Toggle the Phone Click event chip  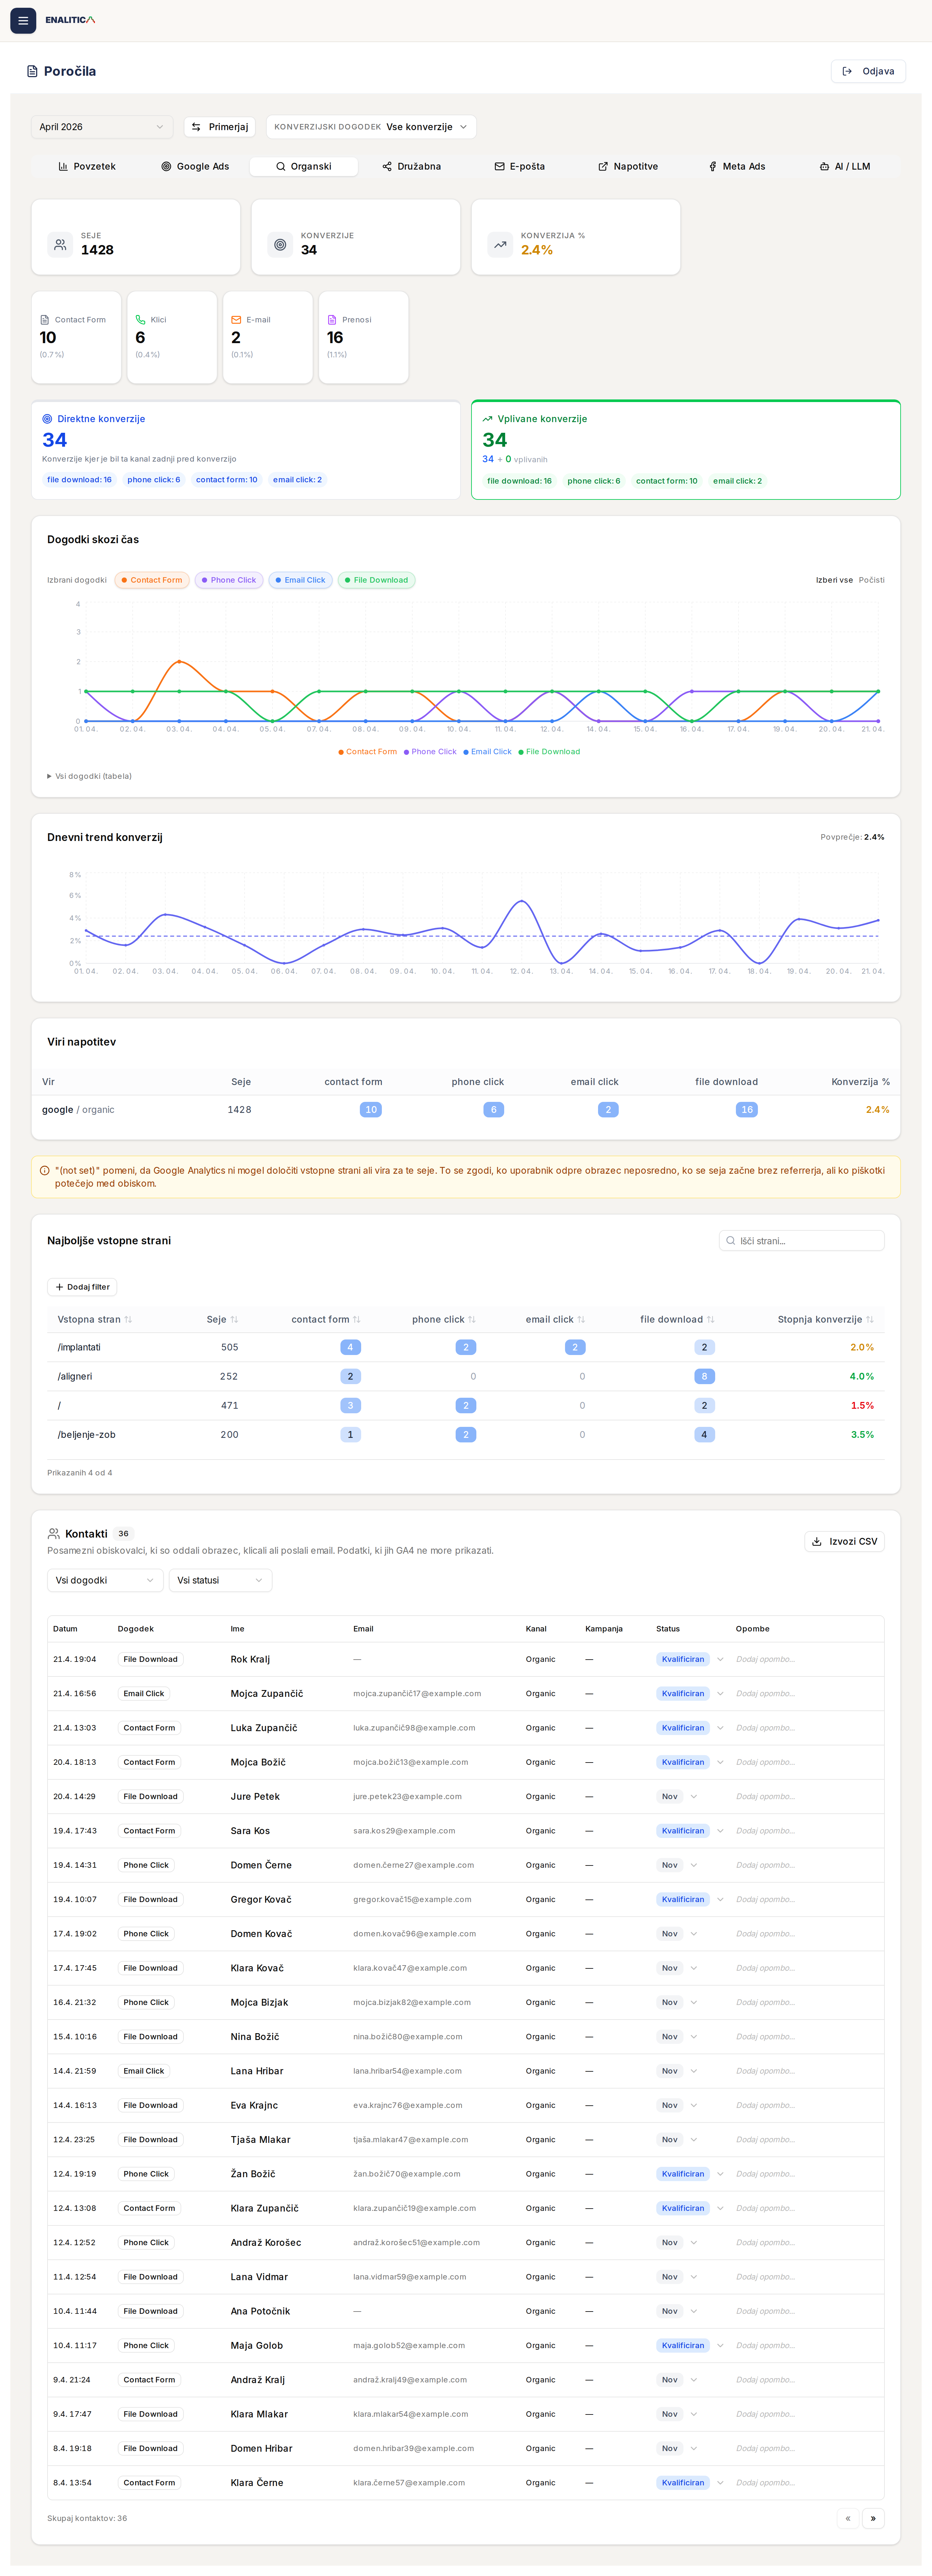pyautogui.click(x=229, y=580)
